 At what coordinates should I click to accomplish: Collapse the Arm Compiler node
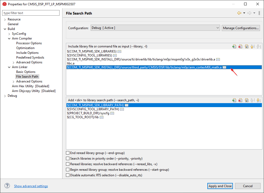click(9, 39)
